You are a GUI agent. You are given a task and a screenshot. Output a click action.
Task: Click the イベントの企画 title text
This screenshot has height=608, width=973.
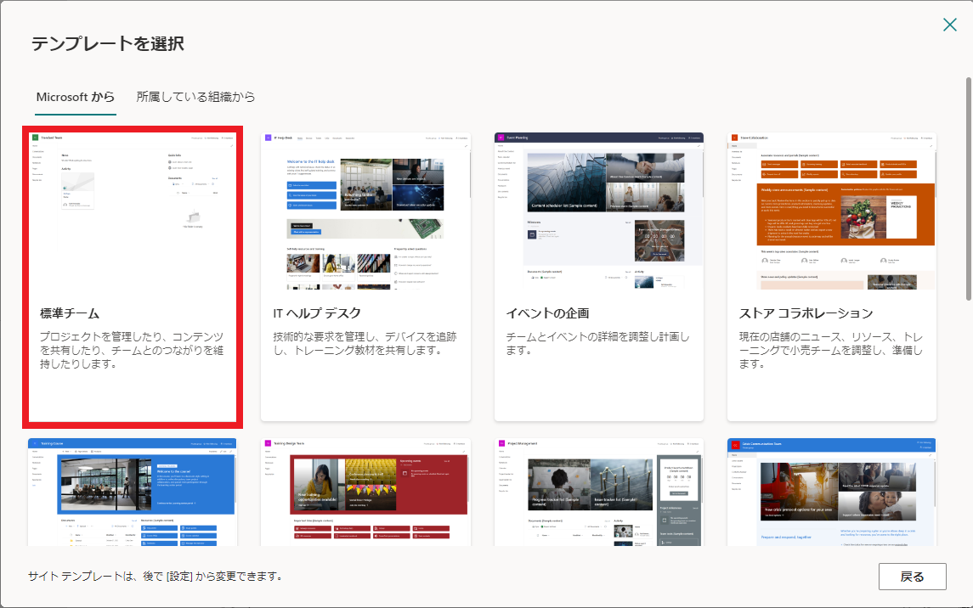pyautogui.click(x=548, y=313)
